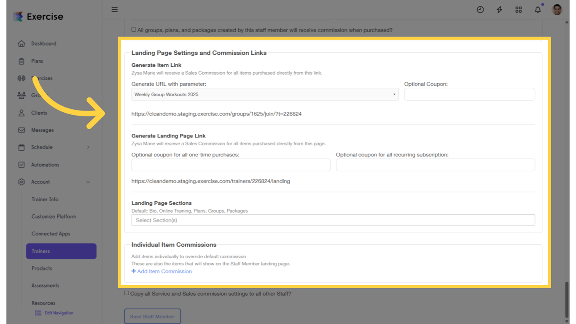This screenshot has height=324, width=576.
Task: Open Connected Apps from the sidebar
Action: [x=51, y=233]
